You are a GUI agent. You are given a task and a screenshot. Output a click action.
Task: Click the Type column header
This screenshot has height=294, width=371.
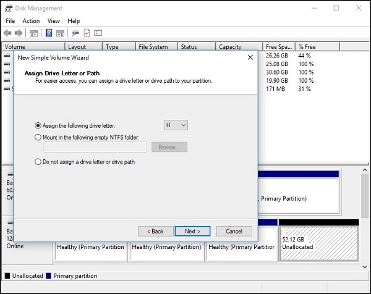click(119, 46)
